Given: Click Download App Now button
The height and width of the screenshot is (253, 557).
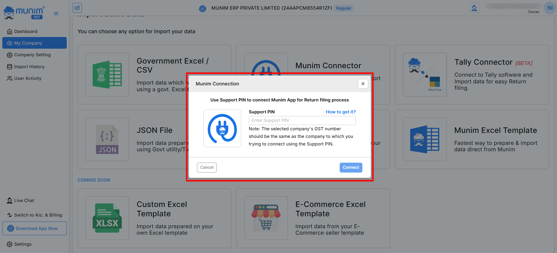Looking at the screenshot, I should point(34,229).
